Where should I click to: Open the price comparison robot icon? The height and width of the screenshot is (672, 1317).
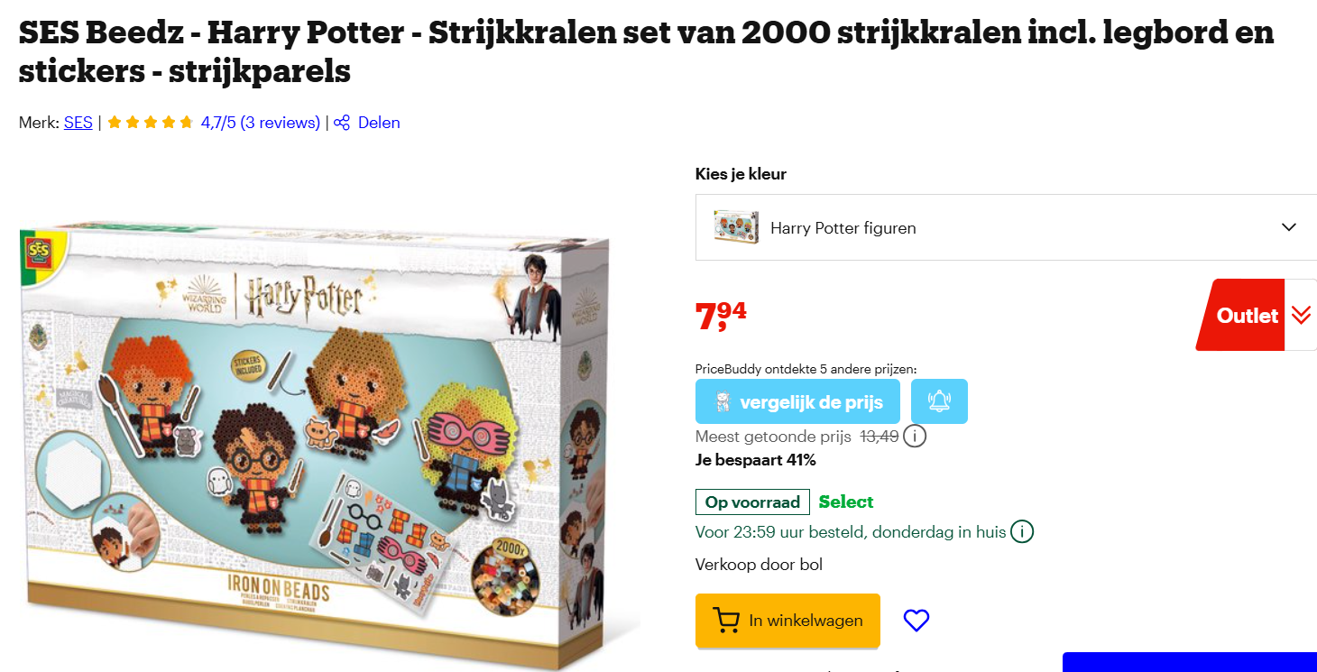(722, 400)
